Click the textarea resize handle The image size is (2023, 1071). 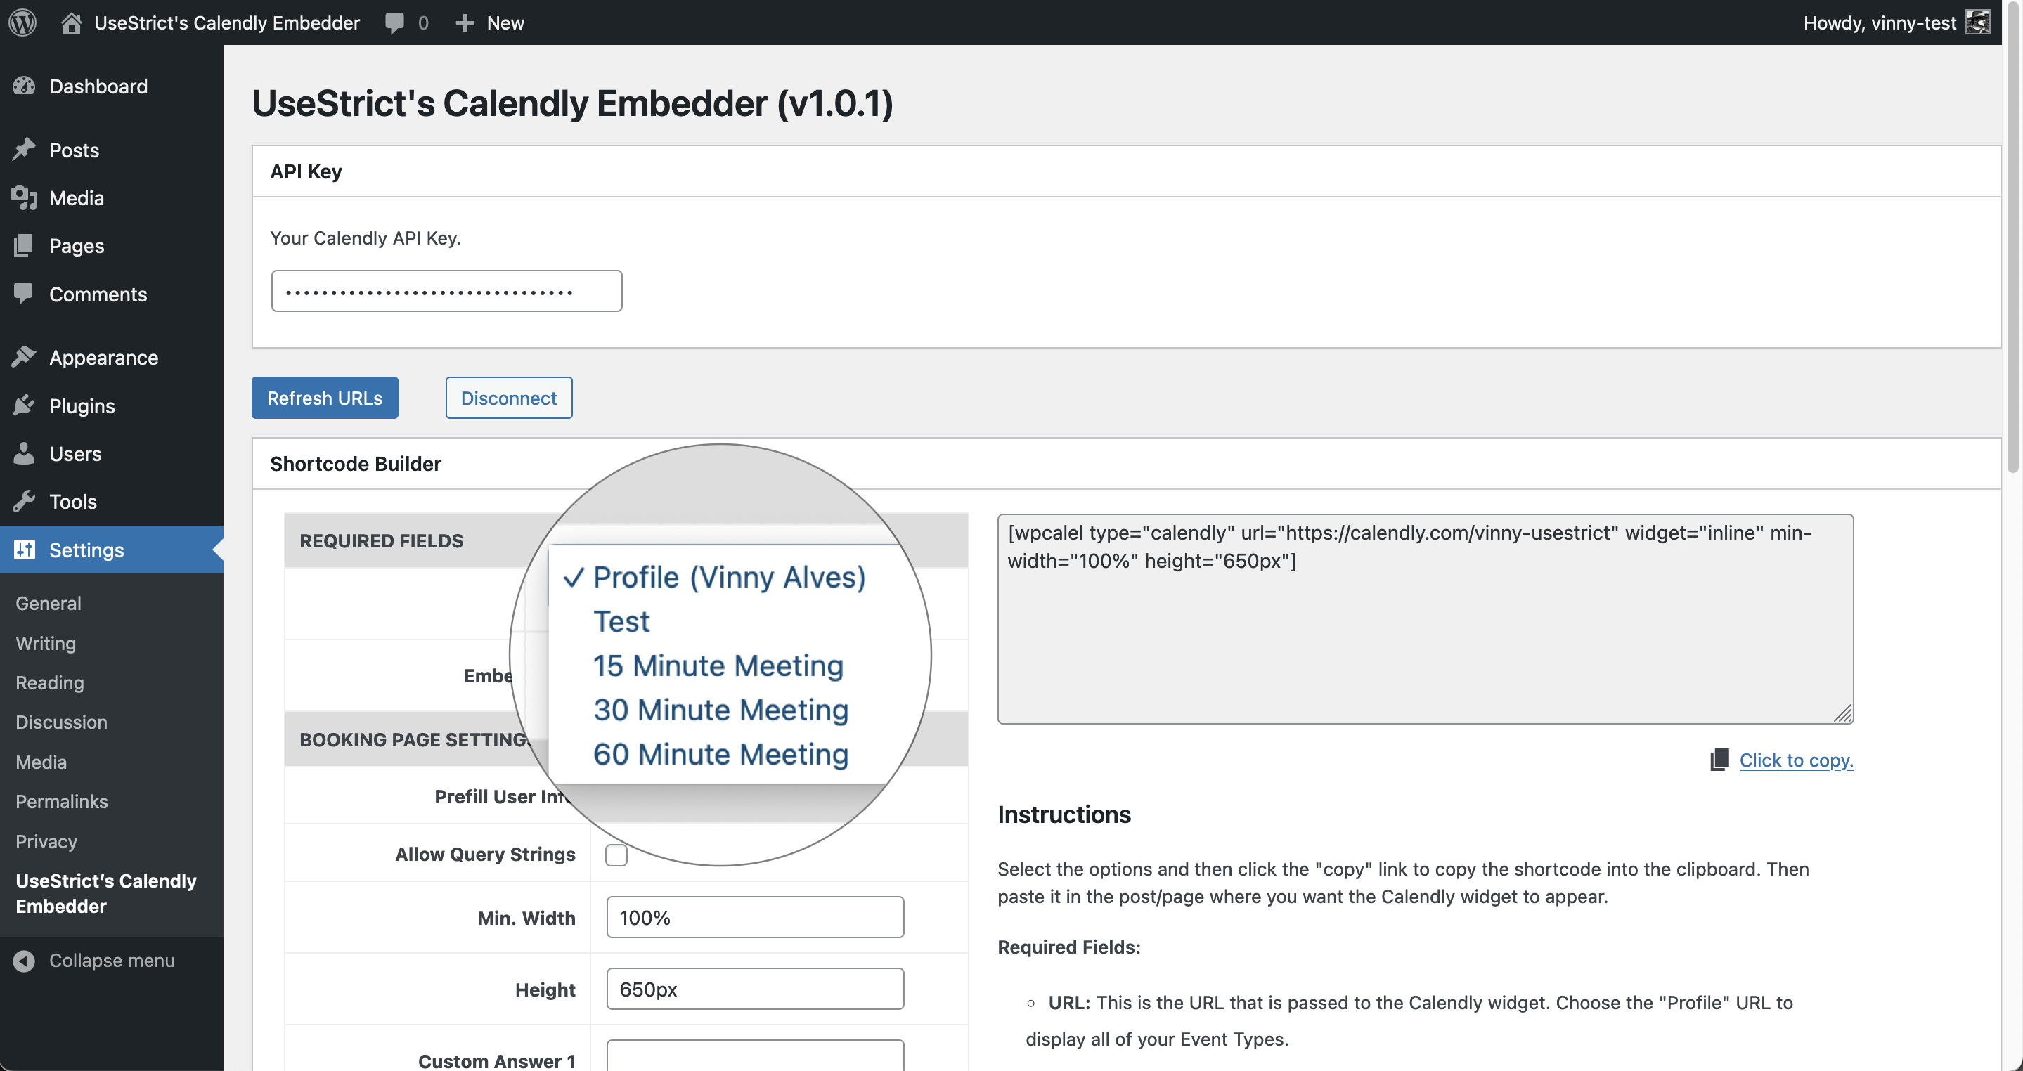point(1843,713)
